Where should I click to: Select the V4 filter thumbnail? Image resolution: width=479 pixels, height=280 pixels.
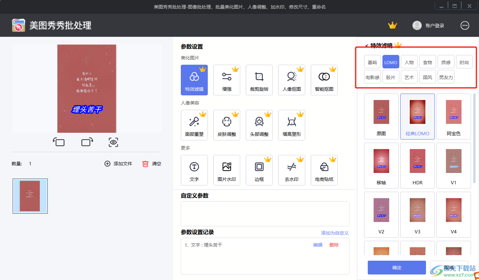tap(454, 215)
